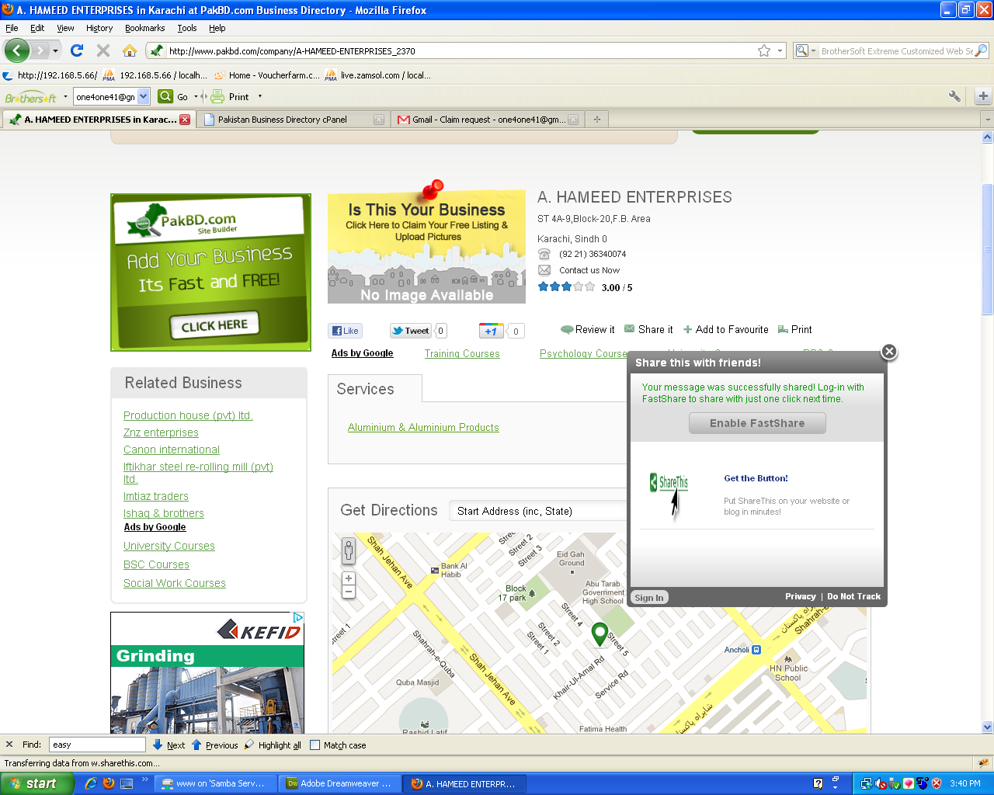Open the search engine selector dropdown
This screenshot has width=994, height=795.
pyautogui.click(x=806, y=51)
